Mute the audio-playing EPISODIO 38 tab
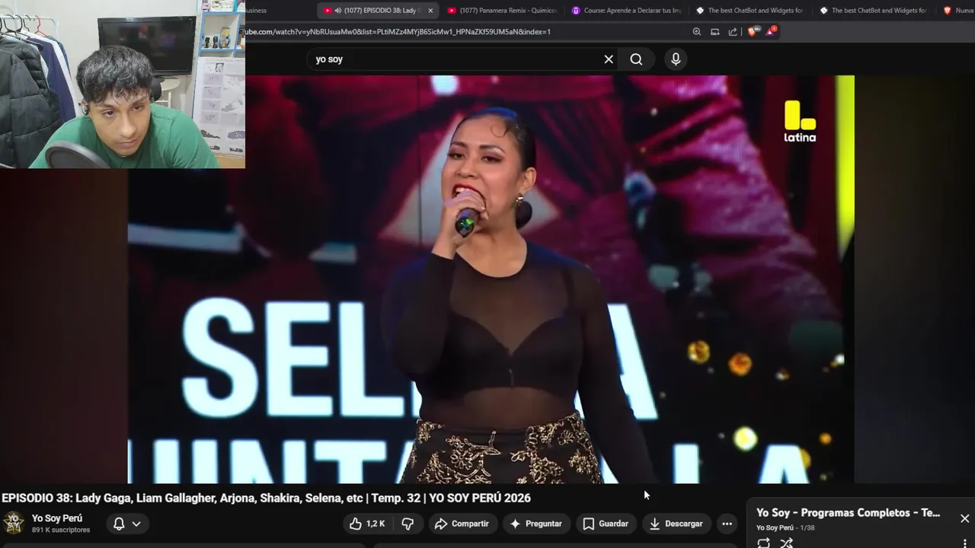The image size is (975, 548). coord(337,11)
